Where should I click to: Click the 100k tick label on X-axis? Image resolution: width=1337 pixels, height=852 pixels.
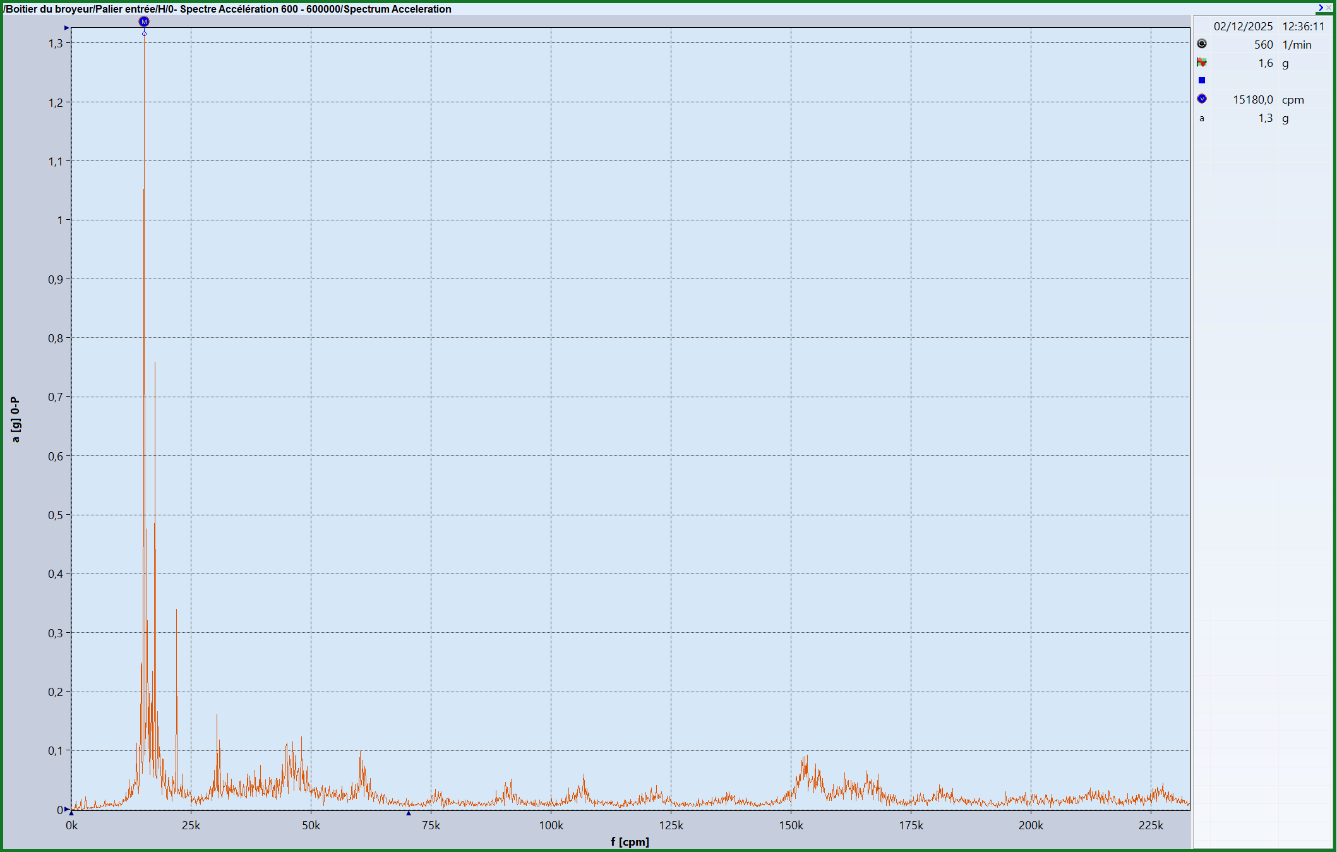click(551, 825)
